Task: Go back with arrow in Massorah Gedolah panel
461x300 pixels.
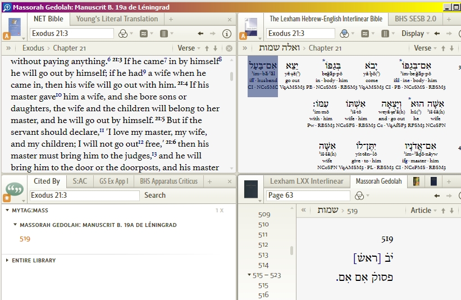Action: click(437, 196)
